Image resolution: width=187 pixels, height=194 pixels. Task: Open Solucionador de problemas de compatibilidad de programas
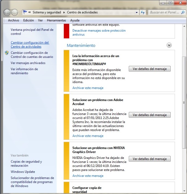click(x=32, y=182)
